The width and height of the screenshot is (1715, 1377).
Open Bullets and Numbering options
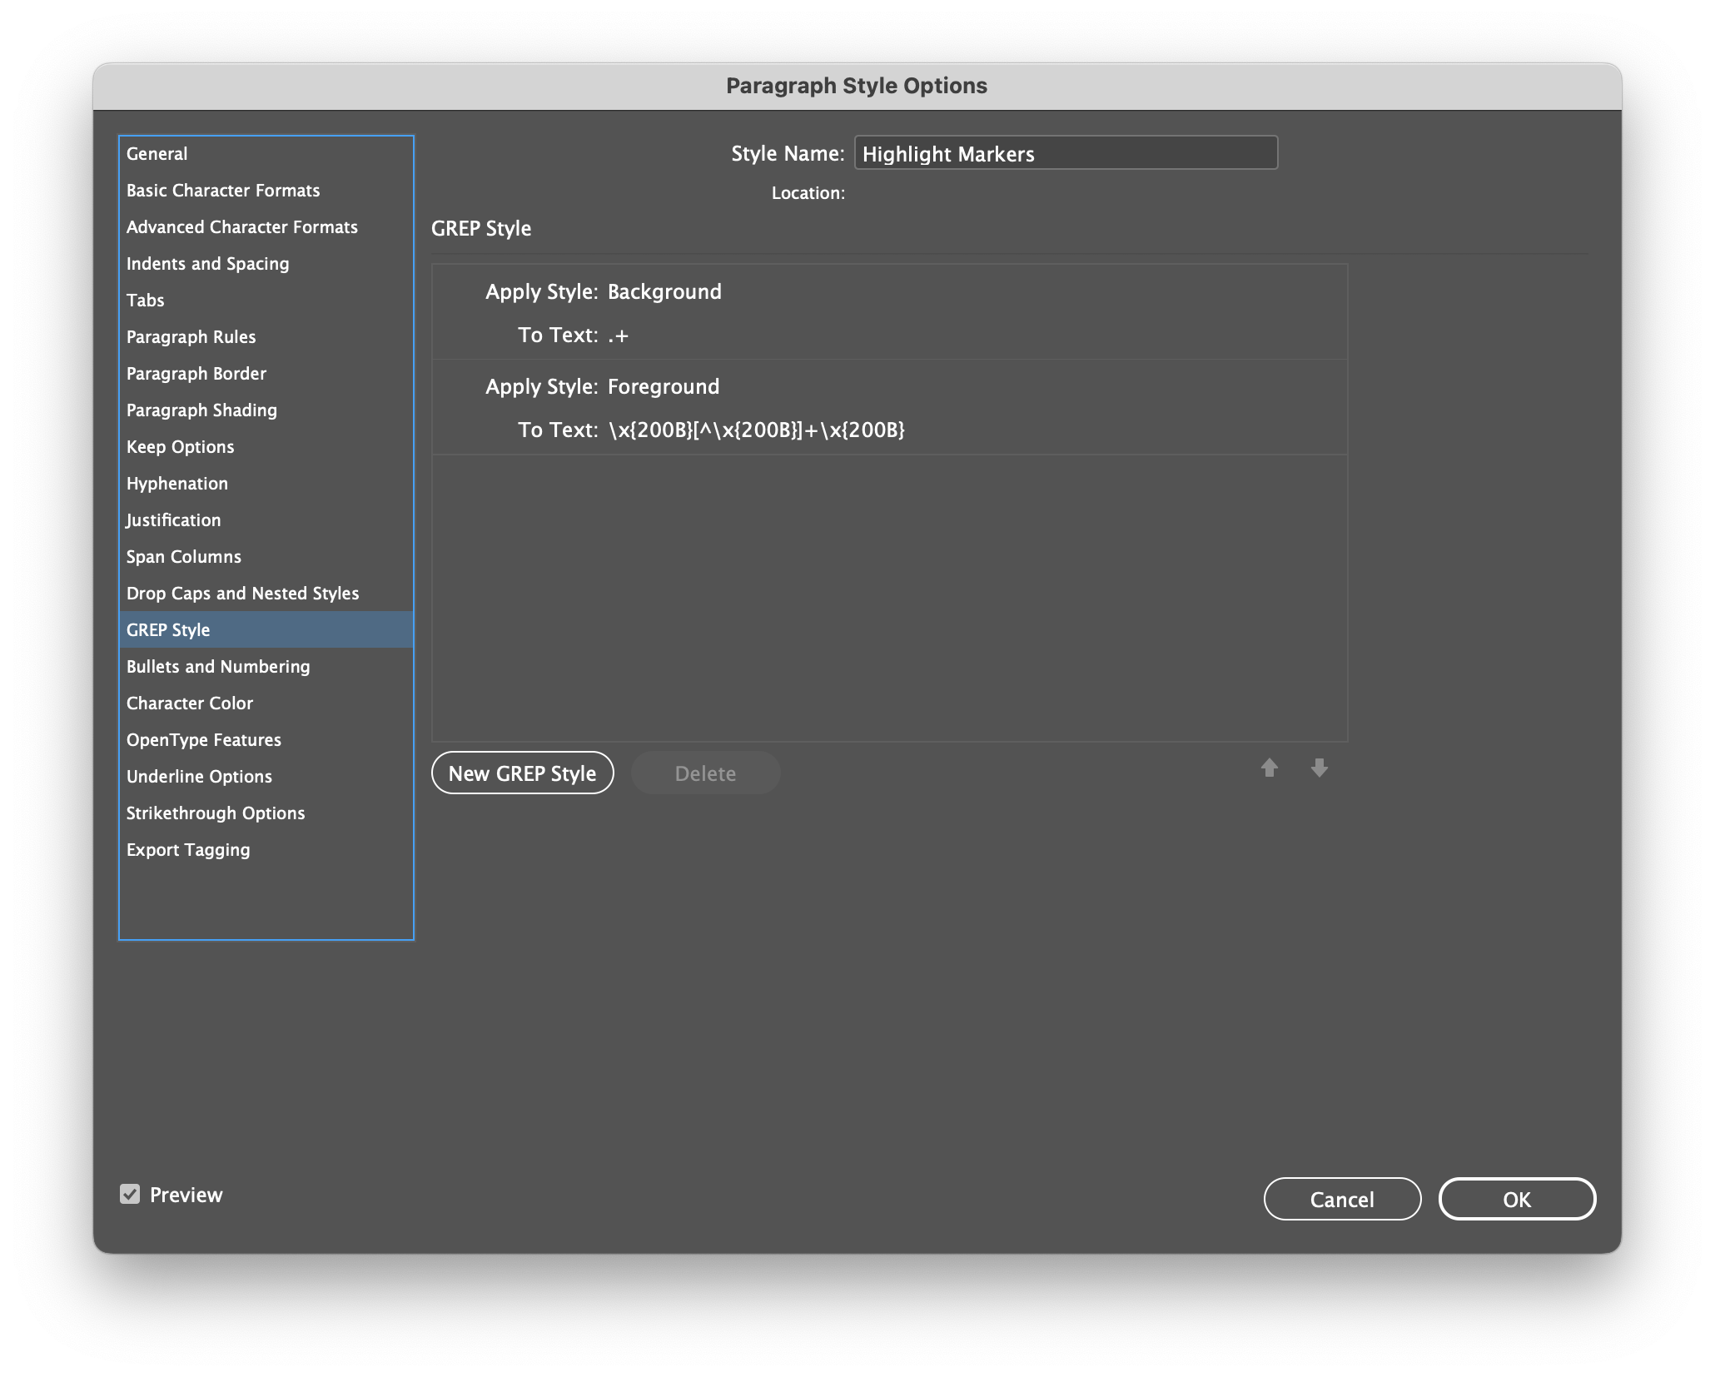[218, 666]
